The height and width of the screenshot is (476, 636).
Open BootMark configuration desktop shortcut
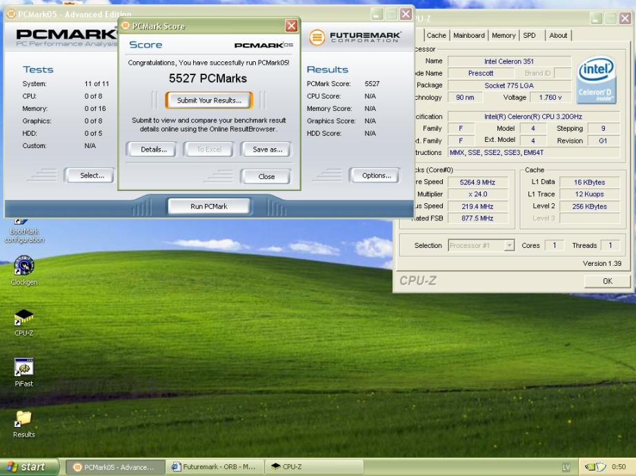[x=24, y=231]
